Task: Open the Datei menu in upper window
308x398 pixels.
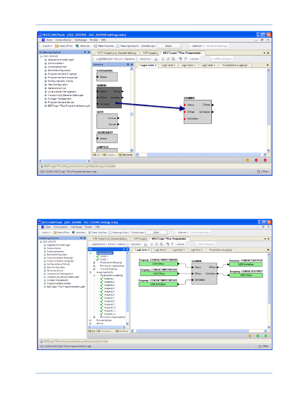Action: pos(49,40)
